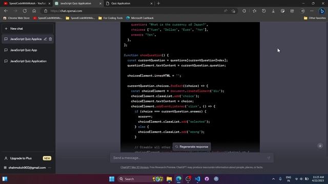Close the SpeedCodeWithMoksh YouTube tab
This screenshot has width=328, height=184.
point(49,4)
